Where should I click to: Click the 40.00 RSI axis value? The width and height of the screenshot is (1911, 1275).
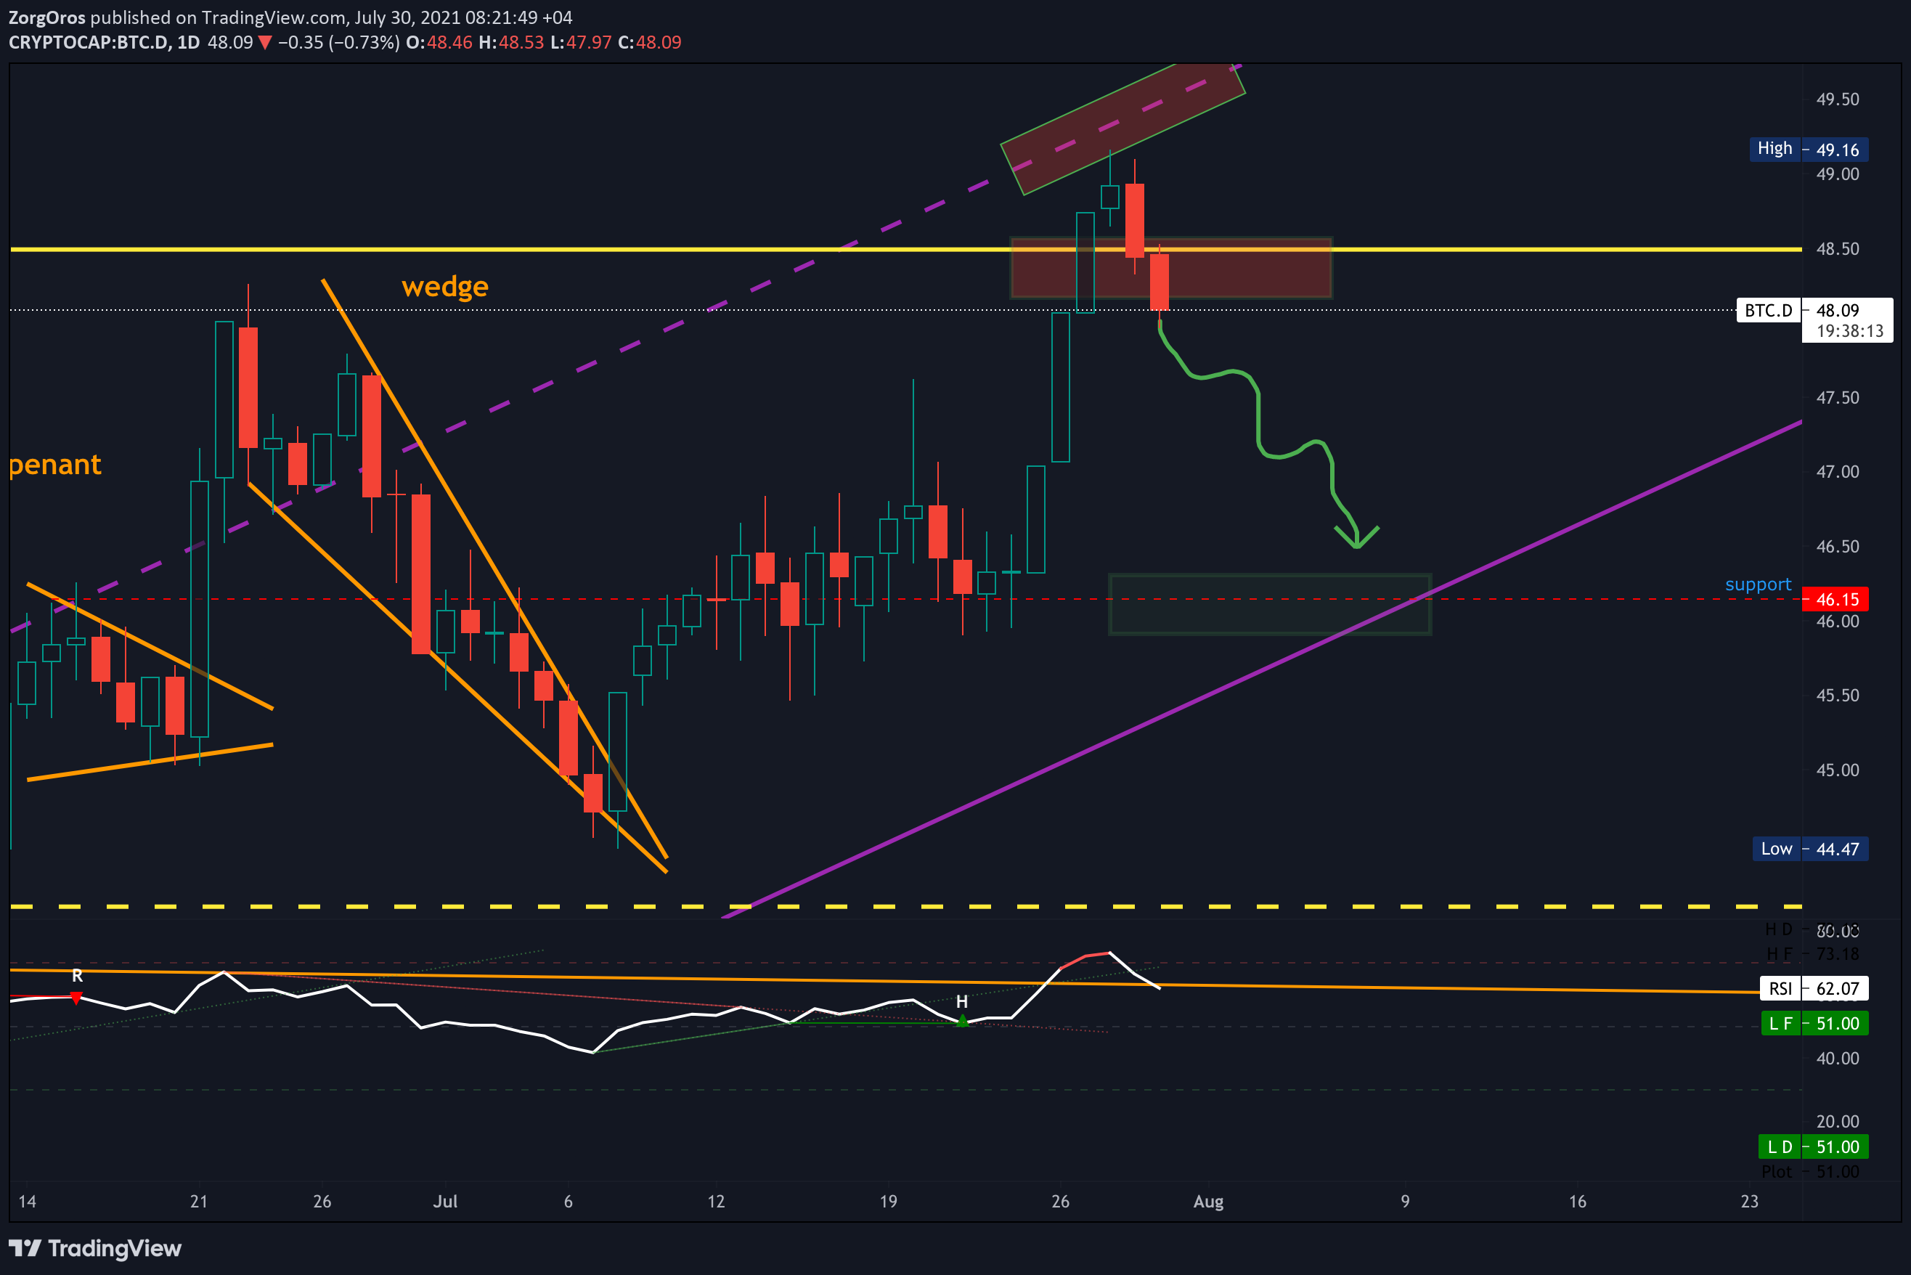point(1837,1059)
